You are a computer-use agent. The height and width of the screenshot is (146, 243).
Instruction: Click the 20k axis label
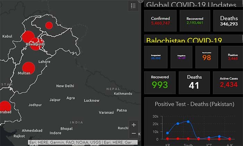pyautogui.click(x=156, y=124)
